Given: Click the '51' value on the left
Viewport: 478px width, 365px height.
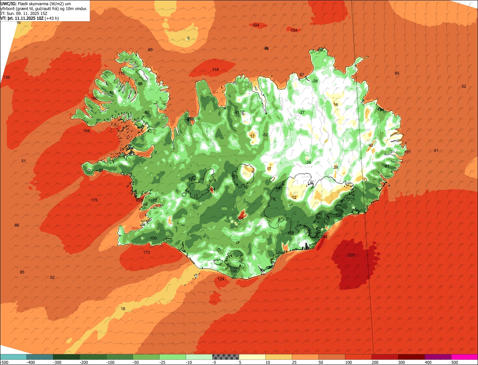Looking at the screenshot, I should (x=24, y=161).
